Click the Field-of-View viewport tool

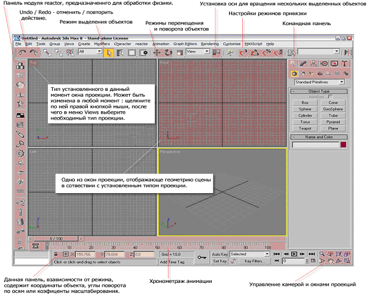pyautogui.click(x=322, y=261)
